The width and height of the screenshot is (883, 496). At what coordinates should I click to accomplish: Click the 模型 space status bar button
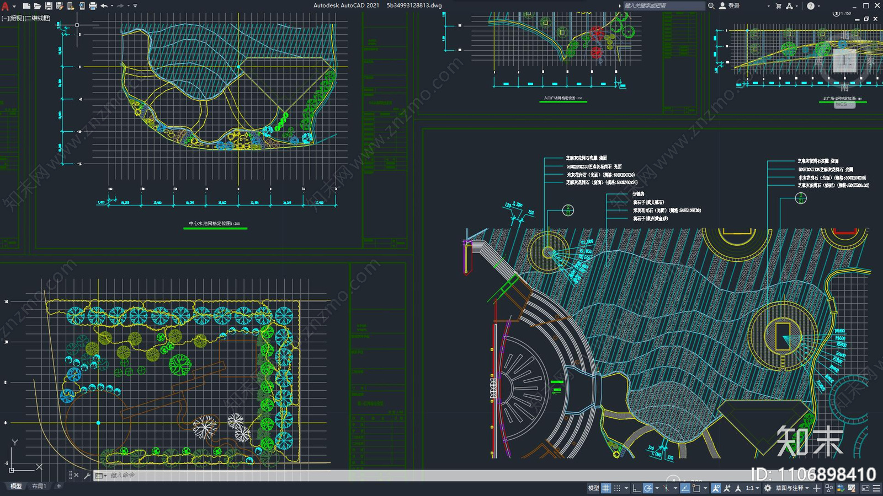point(593,488)
